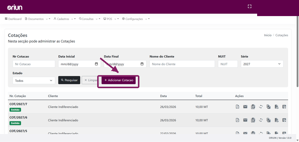Select quotation number COT/2027/7
The height and width of the screenshot is (142, 299).
click(18, 104)
